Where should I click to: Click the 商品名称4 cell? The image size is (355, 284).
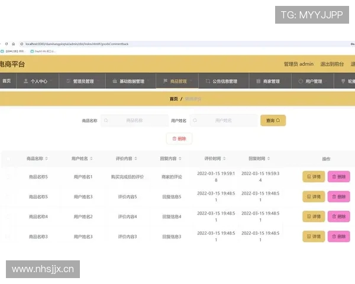pyautogui.click(x=38, y=217)
